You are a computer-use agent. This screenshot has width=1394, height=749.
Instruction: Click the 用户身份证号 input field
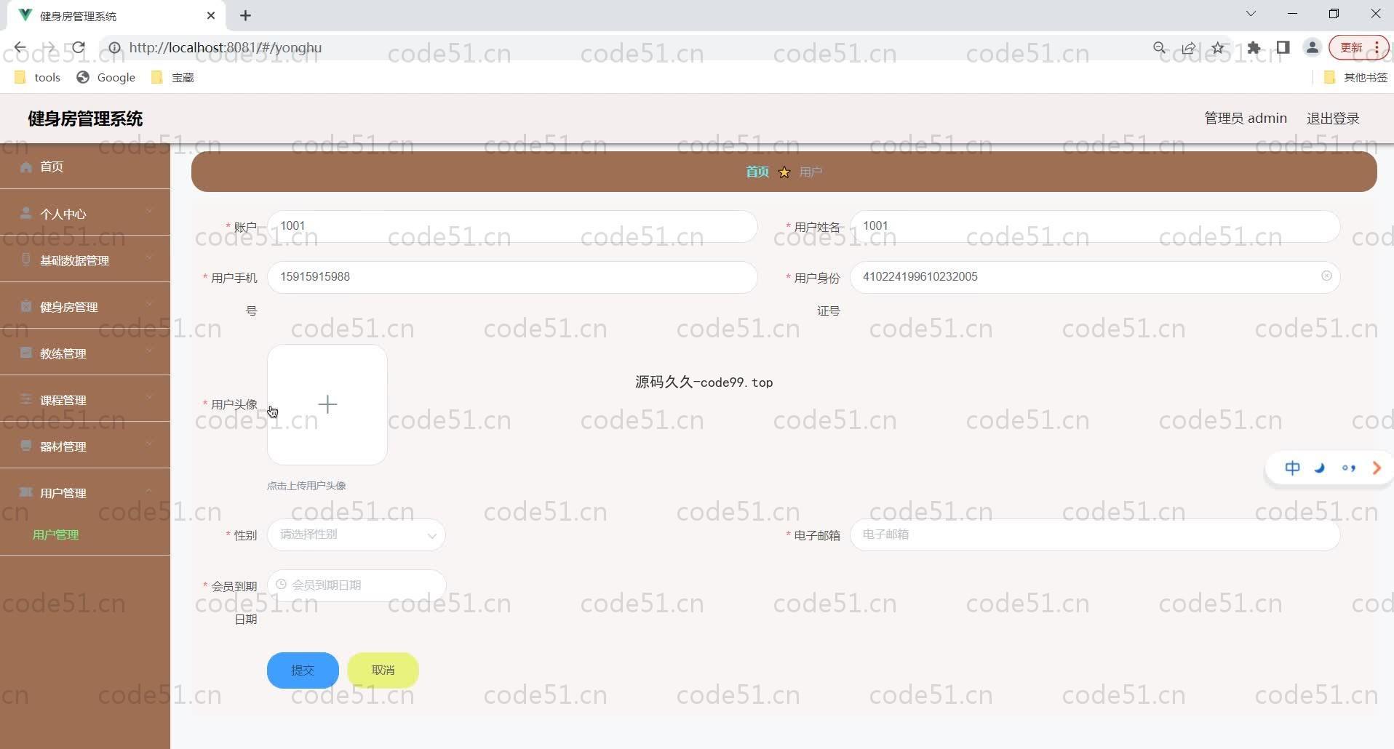pos(1095,277)
